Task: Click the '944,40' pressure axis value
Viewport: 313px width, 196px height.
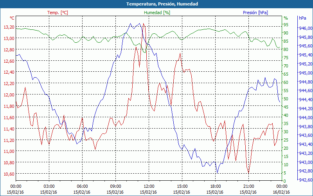Action: click(x=306, y=100)
